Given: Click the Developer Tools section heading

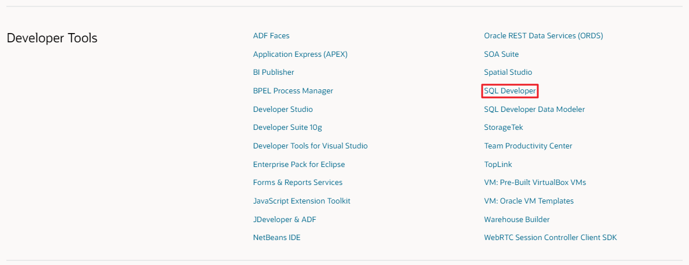Looking at the screenshot, I should [x=52, y=38].
